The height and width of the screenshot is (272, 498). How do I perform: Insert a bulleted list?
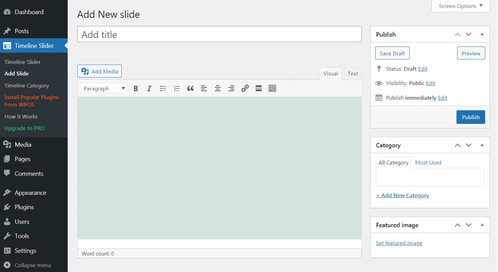163,88
